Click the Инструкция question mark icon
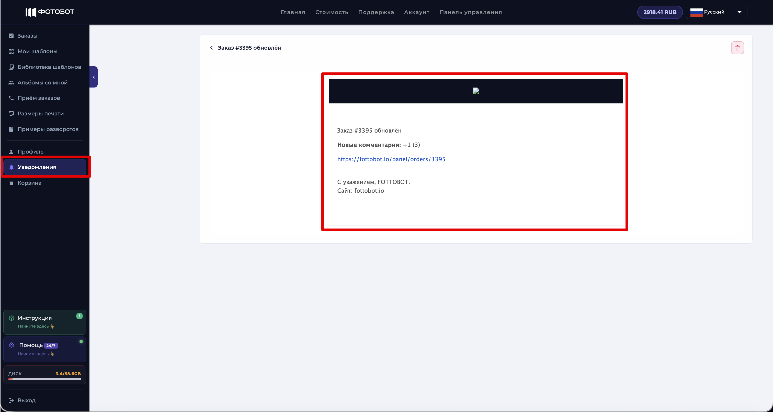The height and width of the screenshot is (412, 773). (x=12, y=318)
